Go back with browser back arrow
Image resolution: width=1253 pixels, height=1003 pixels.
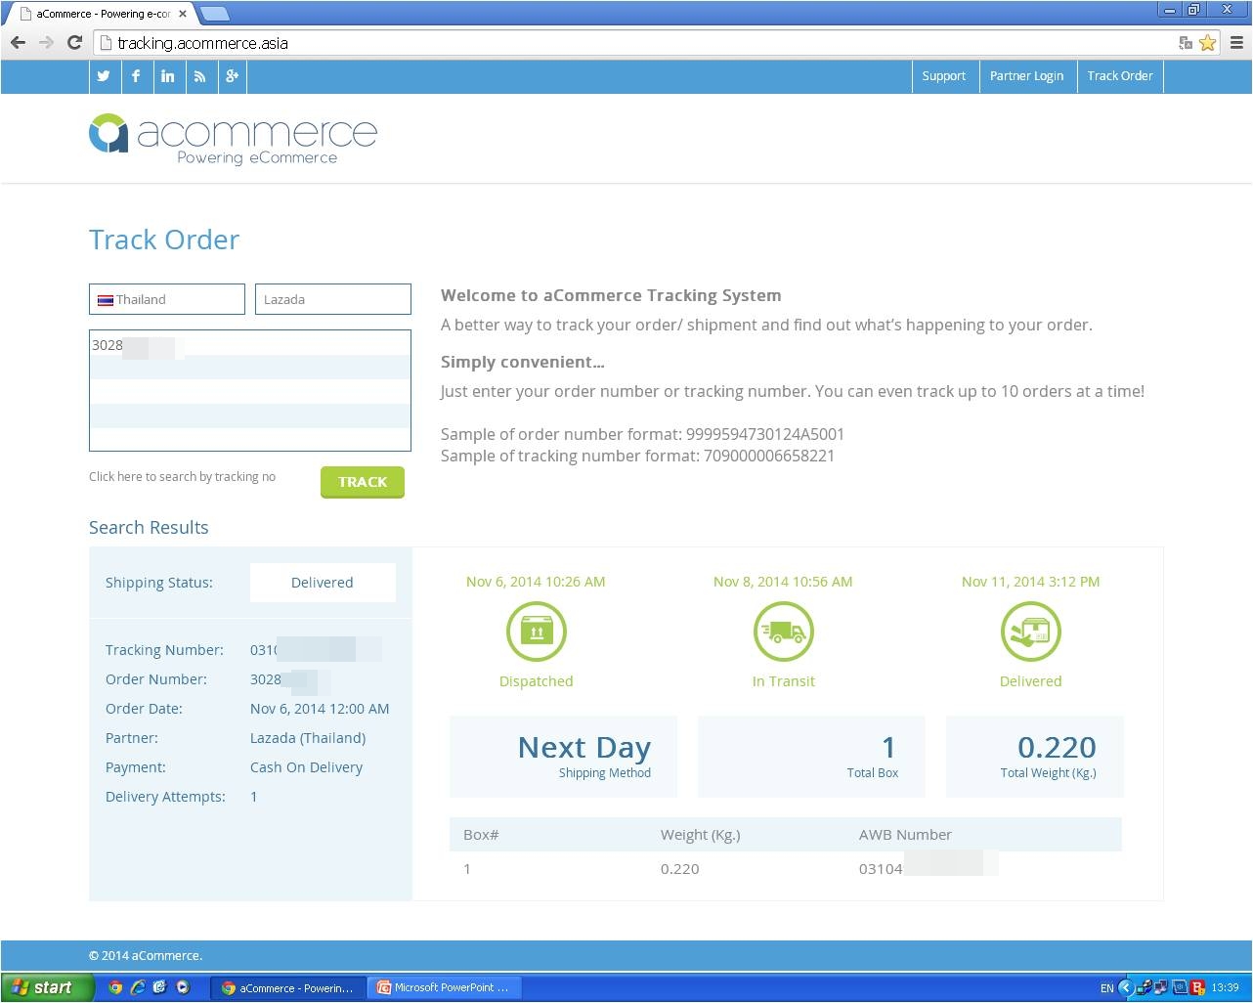point(18,42)
